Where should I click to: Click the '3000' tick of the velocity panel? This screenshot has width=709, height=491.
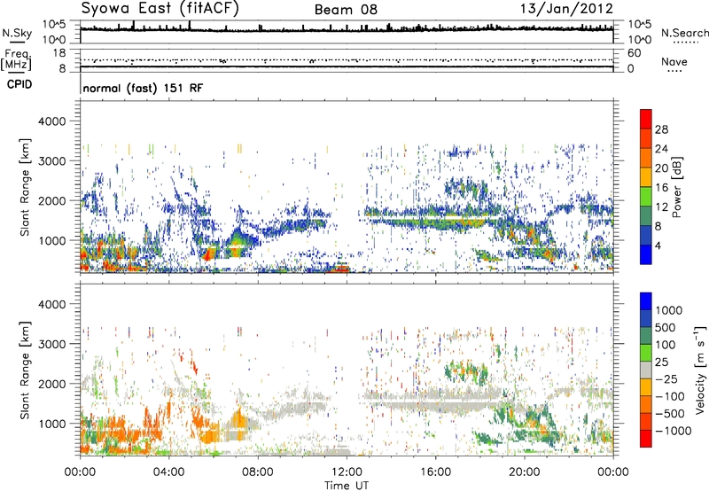pyautogui.click(x=51, y=344)
